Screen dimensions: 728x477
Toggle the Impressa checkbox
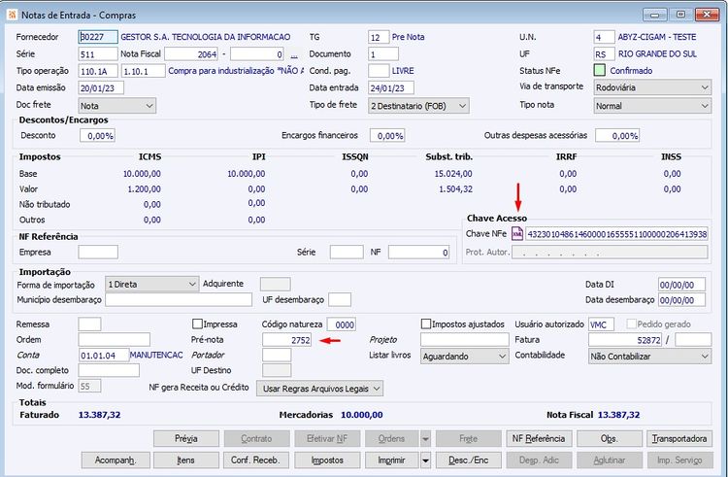pyautogui.click(x=197, y=324)
